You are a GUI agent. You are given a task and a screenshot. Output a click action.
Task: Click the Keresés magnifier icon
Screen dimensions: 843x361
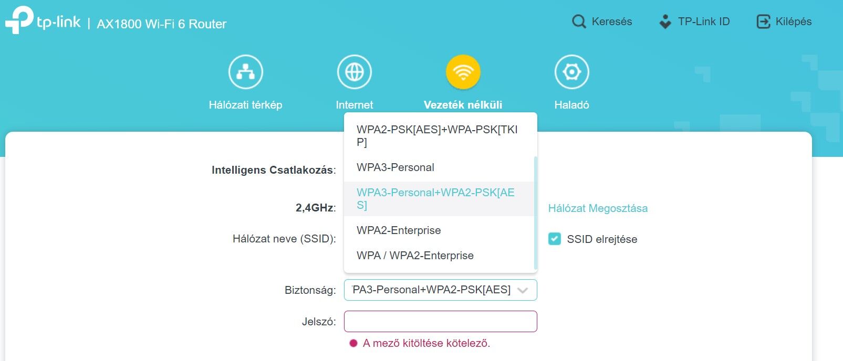point(578,22)
